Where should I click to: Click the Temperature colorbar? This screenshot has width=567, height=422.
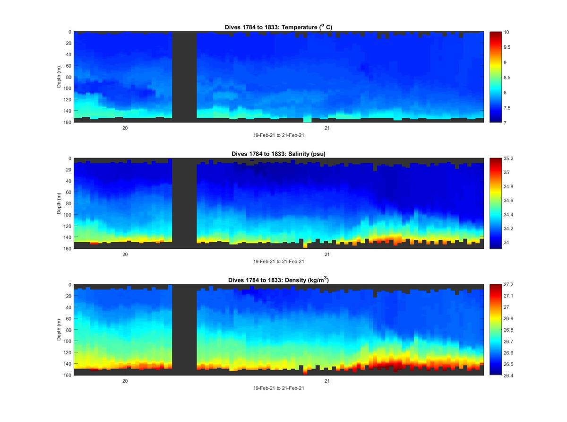click(495, 77)
